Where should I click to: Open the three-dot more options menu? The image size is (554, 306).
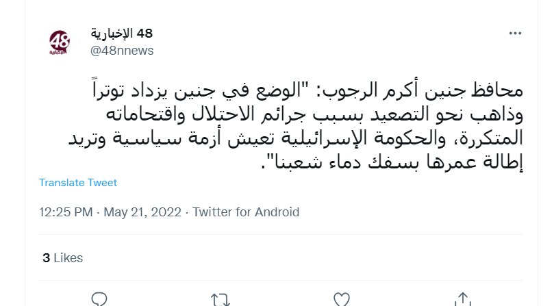514,34
